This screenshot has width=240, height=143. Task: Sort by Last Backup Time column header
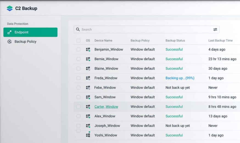(x=220, y=41)
